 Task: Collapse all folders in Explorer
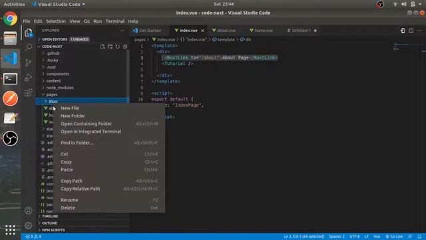(125, 47)
